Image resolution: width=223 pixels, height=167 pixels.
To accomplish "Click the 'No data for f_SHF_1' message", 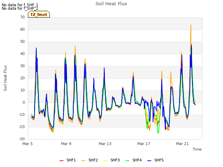I will click(20, 5).
